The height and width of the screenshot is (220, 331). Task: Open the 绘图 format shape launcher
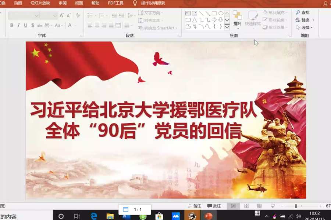click(x=289, y=36)
